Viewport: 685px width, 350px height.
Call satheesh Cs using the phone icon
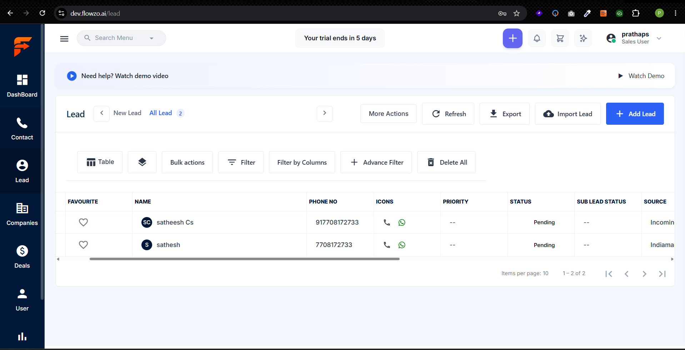387,222
